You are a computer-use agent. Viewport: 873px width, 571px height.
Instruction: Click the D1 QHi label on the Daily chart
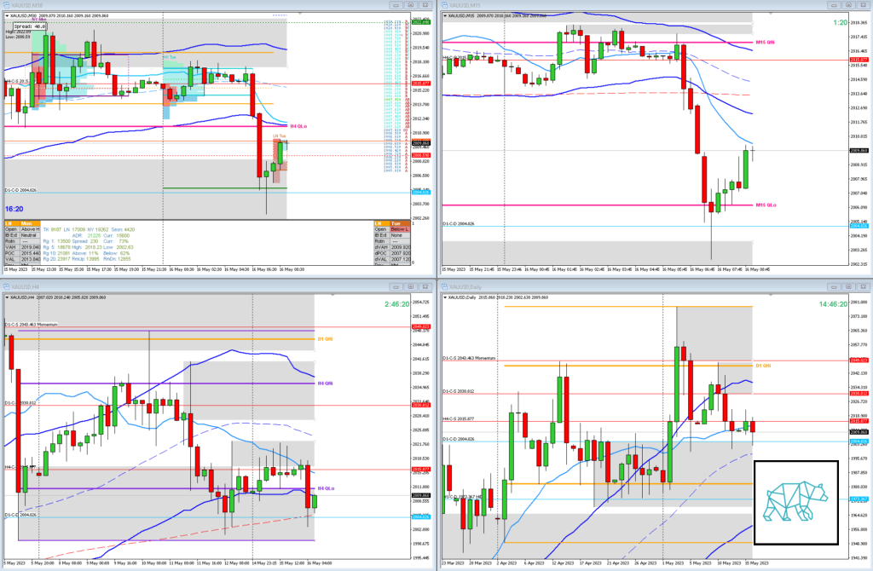[x=765, y=366]
